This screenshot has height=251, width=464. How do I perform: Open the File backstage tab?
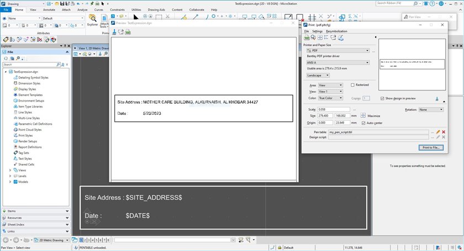coord(6,10)
